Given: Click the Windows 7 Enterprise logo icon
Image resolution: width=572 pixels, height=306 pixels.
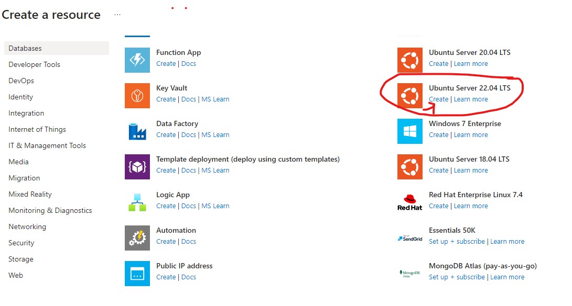Looking at the screenshot, I should [x=410, y=131].
